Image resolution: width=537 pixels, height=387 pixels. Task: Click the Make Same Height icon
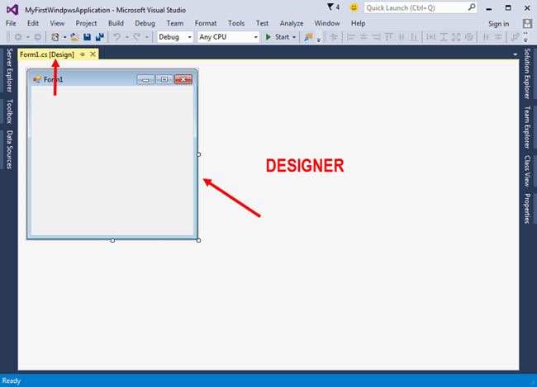pyautogui.click(x=444, y=37)
